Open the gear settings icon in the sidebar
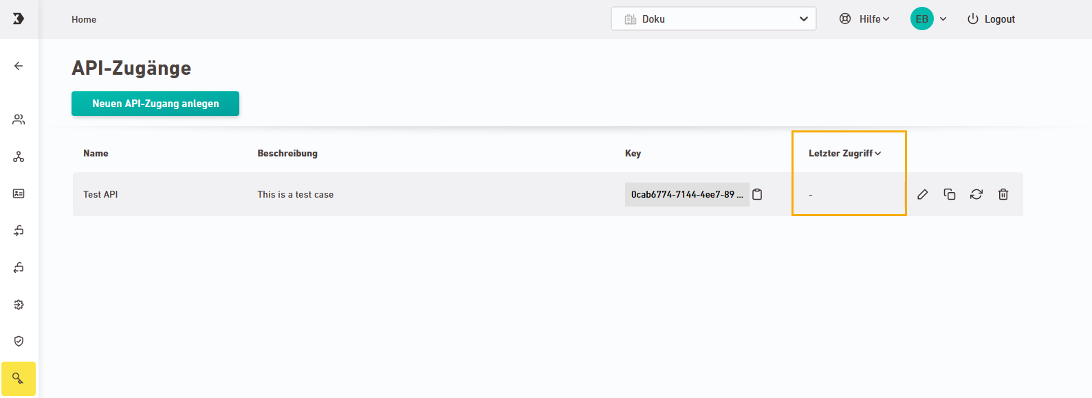The height and width of the screenshot is (398, 1092). [x=19, y=305]
